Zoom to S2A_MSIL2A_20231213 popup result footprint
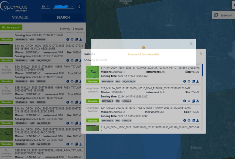The image size is (235, 159). pos(189,120)
